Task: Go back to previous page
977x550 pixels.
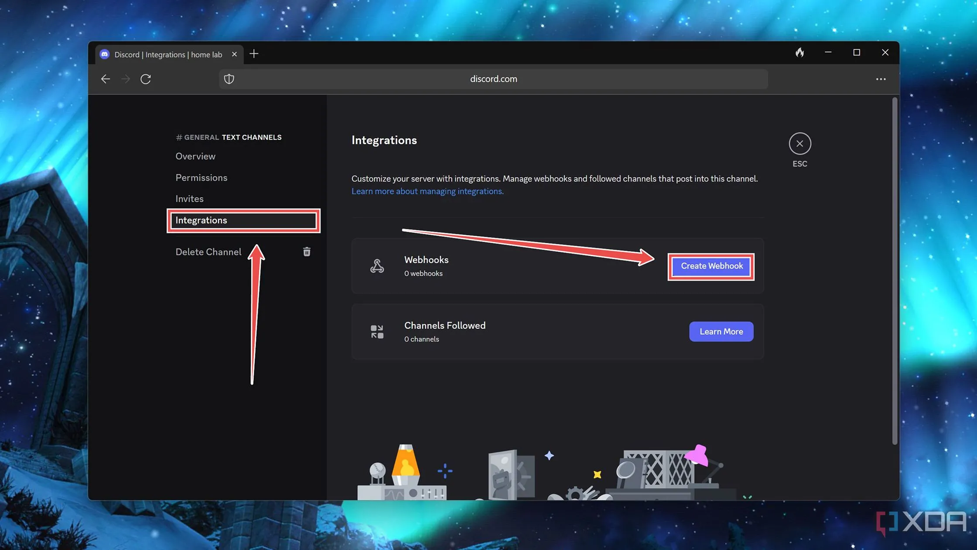Action: point(106,79)
